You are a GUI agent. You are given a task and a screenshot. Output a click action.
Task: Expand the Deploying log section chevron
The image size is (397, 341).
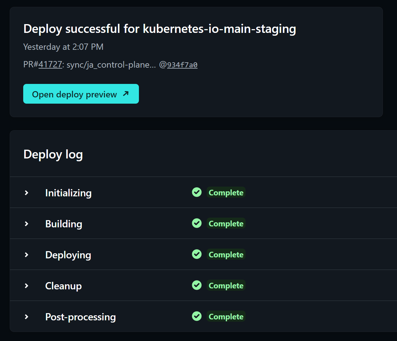[x=27, y=255]
